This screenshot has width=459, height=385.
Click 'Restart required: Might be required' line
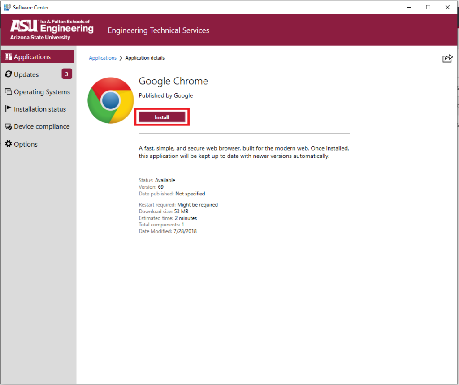(178, 205)
